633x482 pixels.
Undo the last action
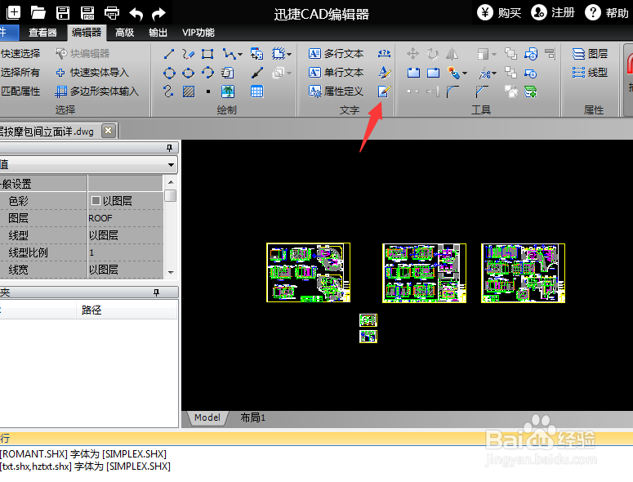tap(136, 14)
